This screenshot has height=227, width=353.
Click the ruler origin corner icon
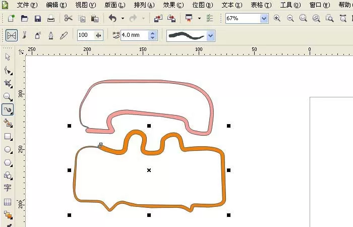click(21, 51)
